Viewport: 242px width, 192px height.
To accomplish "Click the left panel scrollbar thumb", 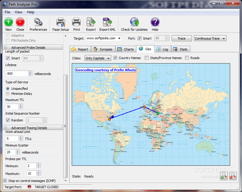I will tap(66, 126).
